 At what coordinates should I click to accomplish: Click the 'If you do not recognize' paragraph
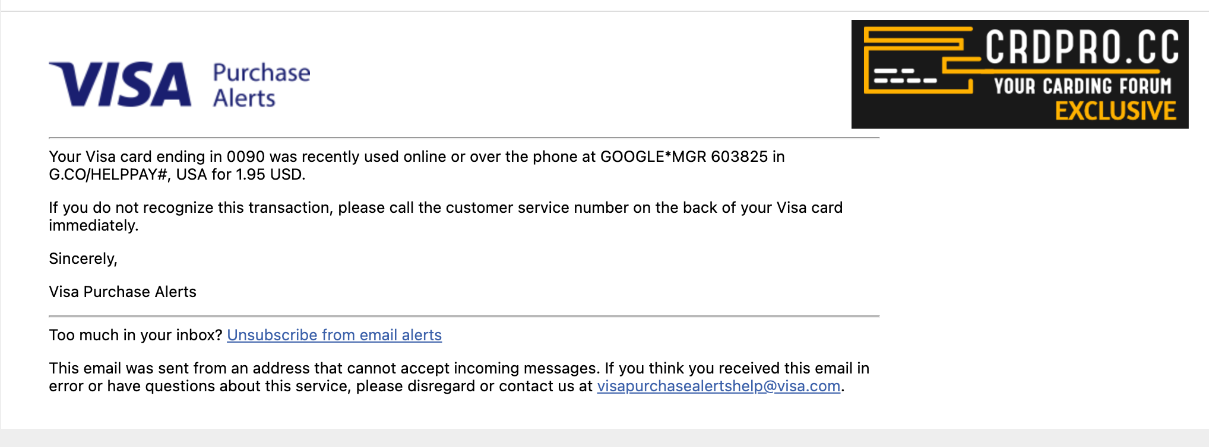[x=446, y=216]
